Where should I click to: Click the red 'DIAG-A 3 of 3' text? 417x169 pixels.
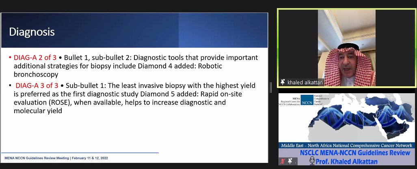pyautogui.click(x=37, y=86)
